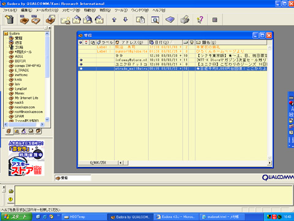294x221 pixels.
Task: Click the trash can toolbar icon
Action: click(9, 20)
